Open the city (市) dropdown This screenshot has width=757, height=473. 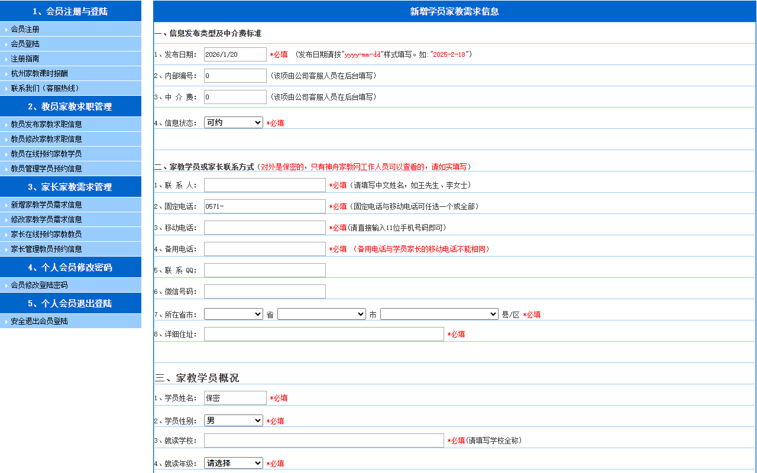(x=321, y=314)
